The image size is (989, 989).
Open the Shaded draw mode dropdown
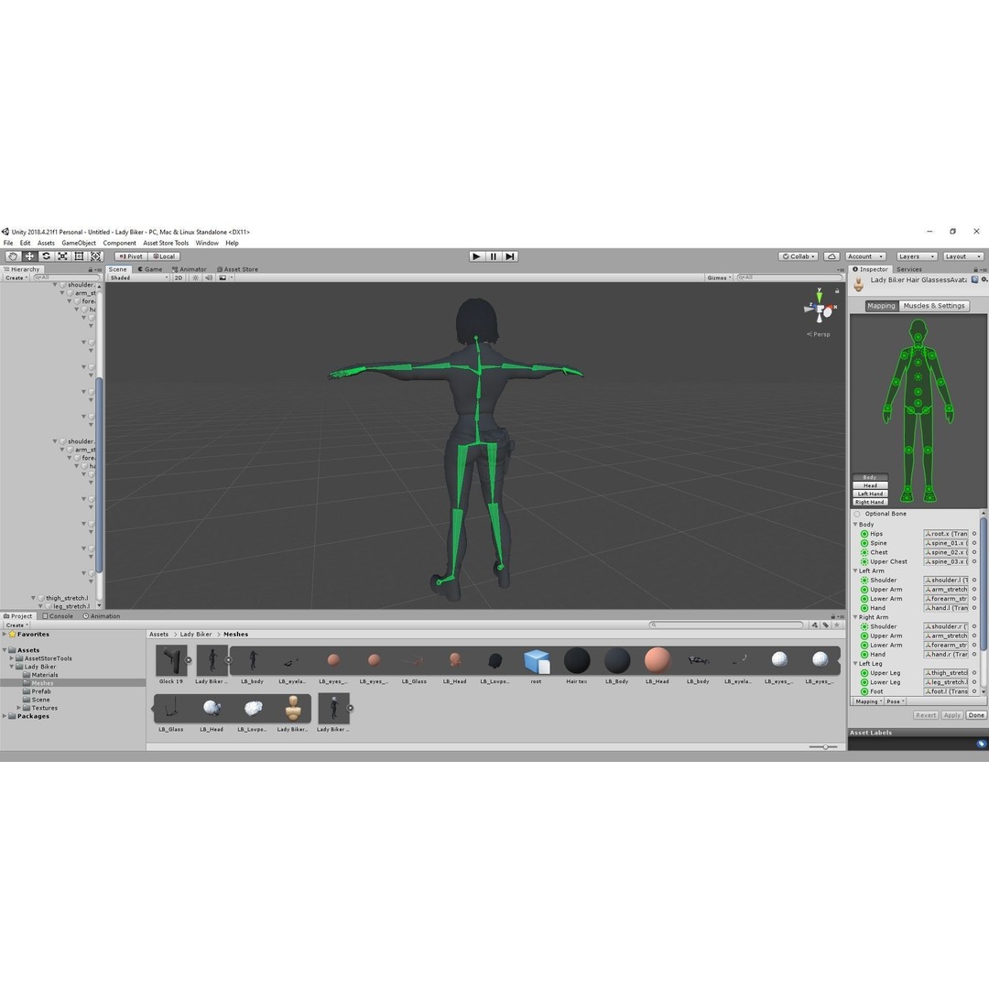coord(139,277)
